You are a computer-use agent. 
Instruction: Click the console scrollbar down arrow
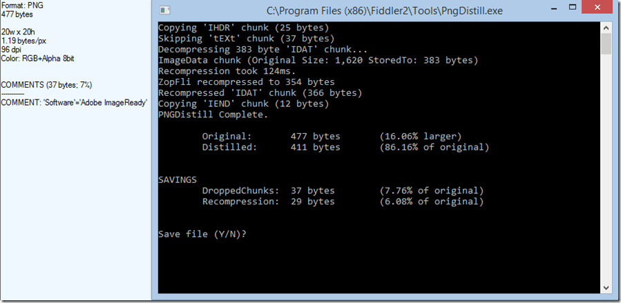point(606,286)
